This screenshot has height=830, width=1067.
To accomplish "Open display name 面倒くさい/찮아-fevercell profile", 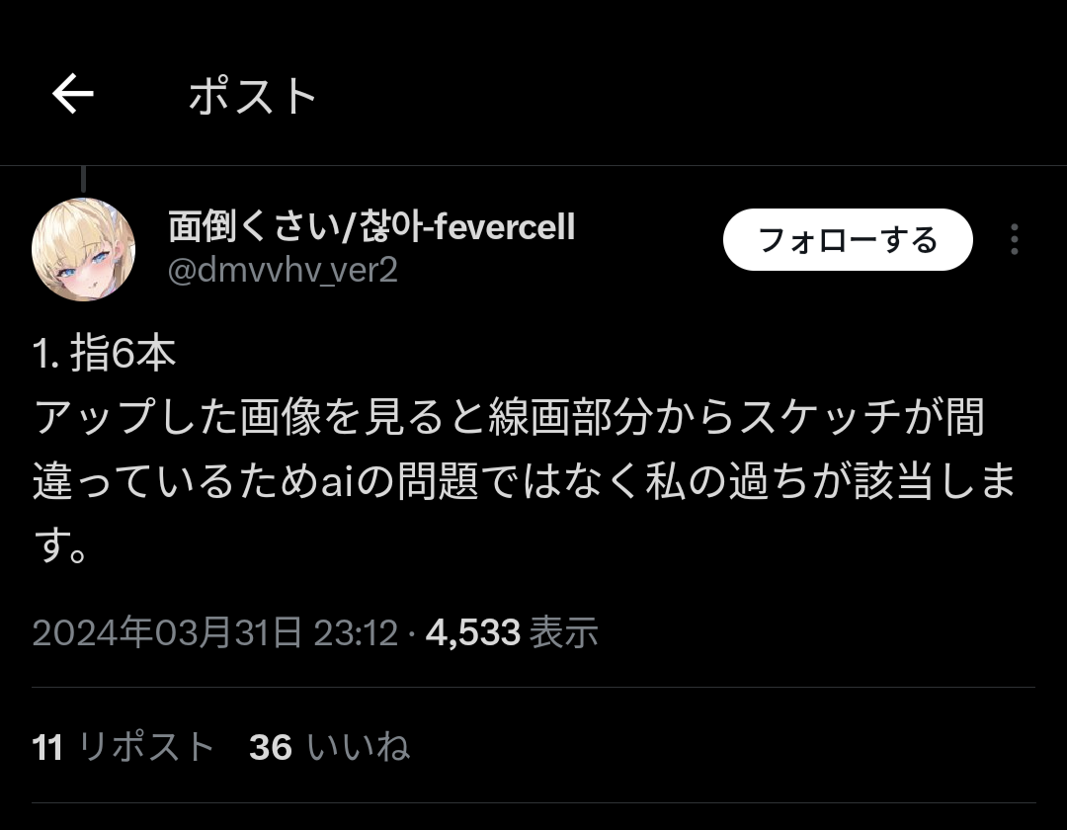I will click(x=371, y=226).
